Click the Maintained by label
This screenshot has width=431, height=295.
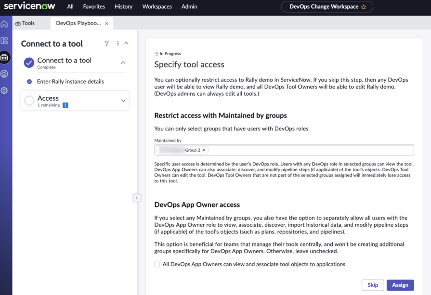(x=168, y=141)
